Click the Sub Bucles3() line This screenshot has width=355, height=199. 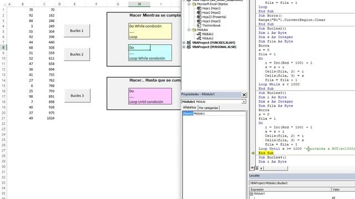[272, 93]
